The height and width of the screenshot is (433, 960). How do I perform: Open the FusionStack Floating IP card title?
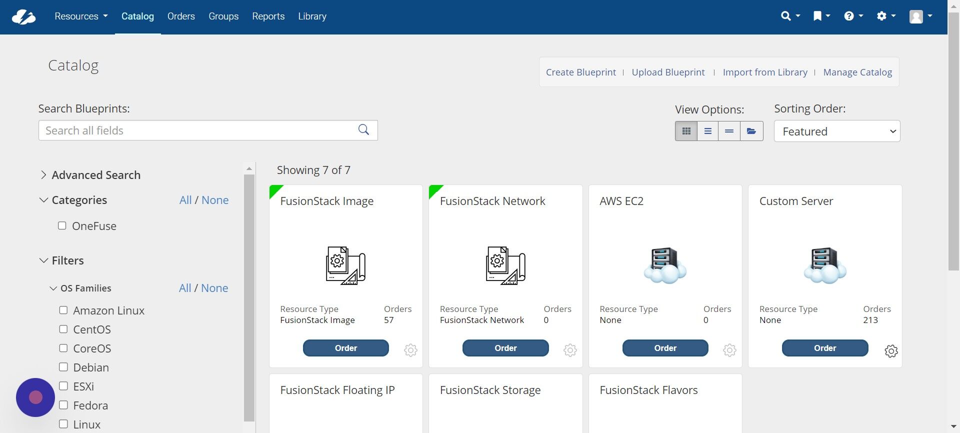337,390
